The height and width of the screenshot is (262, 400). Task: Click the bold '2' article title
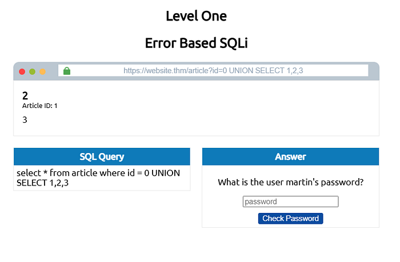25,96
